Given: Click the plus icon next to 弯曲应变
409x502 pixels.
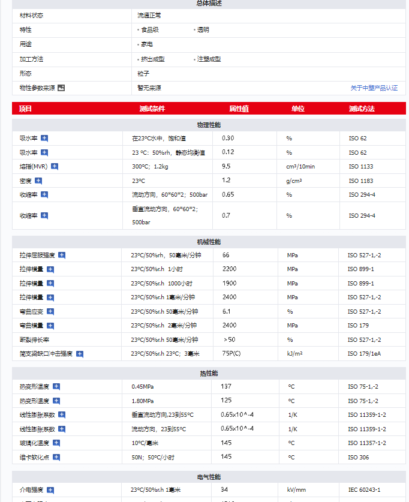Looking at the screenshot, I should click(50, 312).
